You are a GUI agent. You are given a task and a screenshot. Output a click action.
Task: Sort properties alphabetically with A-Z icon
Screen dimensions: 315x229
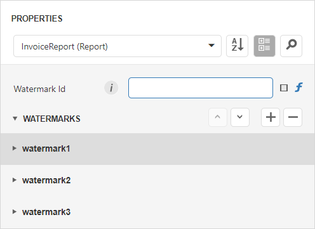tap(237, 46)
